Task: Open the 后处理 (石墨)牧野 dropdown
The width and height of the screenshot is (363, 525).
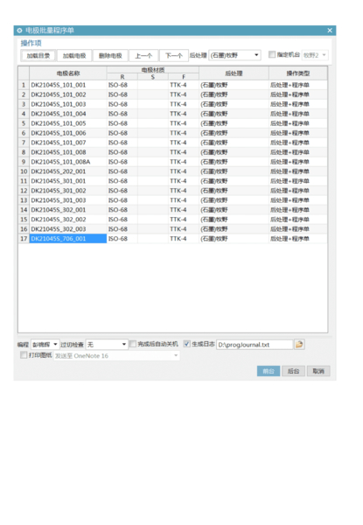Action: (235, 55)
